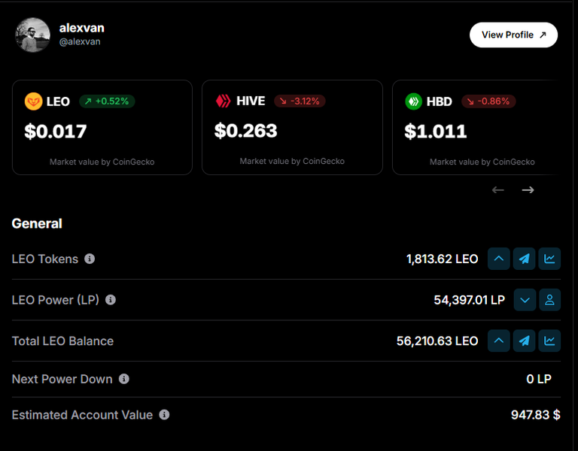The height and width of the screenshot is (451, 578).
Task: Click the 0 LP next power down value
Action: click(539, 379)
